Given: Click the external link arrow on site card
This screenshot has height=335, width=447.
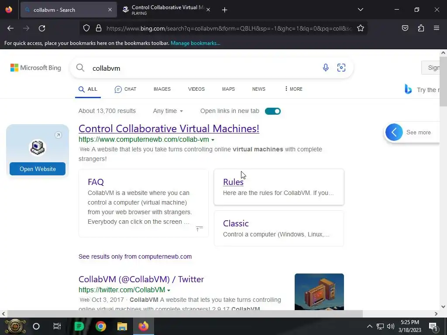Looking at the screenshot, I should [x=58, y=135].
